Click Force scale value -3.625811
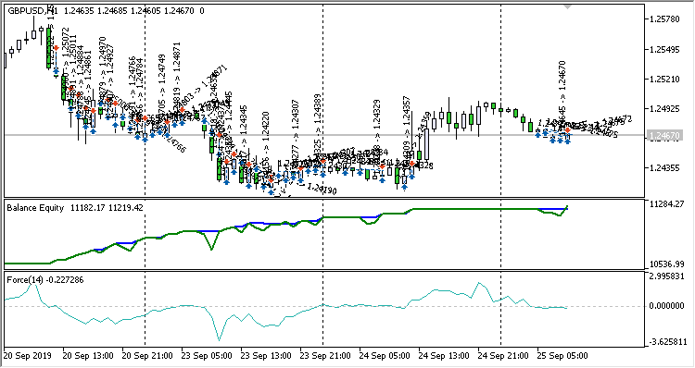The image size is (695, 368). (668, 342)
